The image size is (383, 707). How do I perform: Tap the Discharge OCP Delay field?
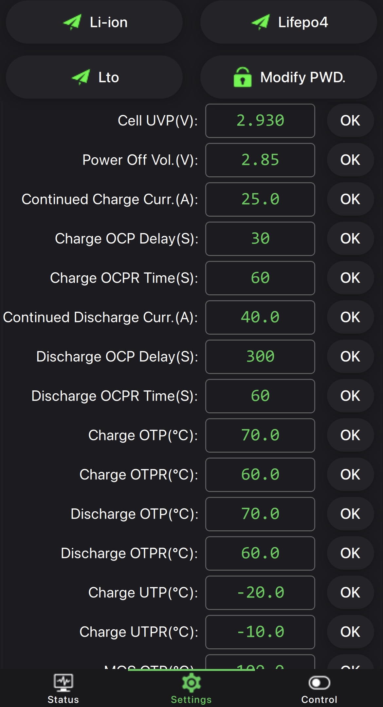[260, 357]
